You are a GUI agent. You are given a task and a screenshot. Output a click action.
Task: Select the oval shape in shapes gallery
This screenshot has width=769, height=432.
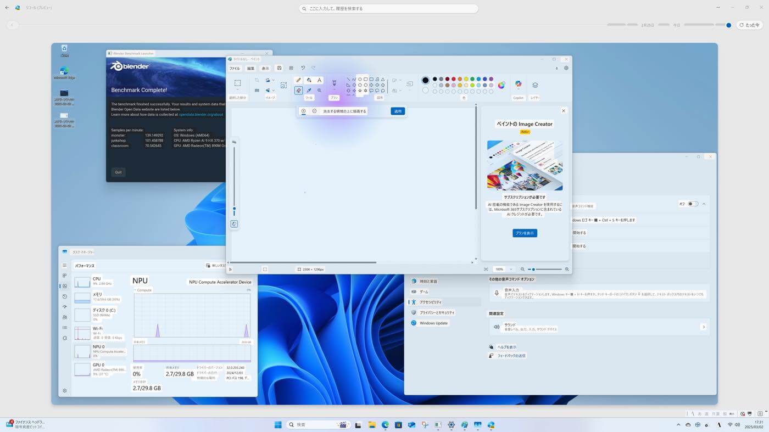click(x=360, y=79)
